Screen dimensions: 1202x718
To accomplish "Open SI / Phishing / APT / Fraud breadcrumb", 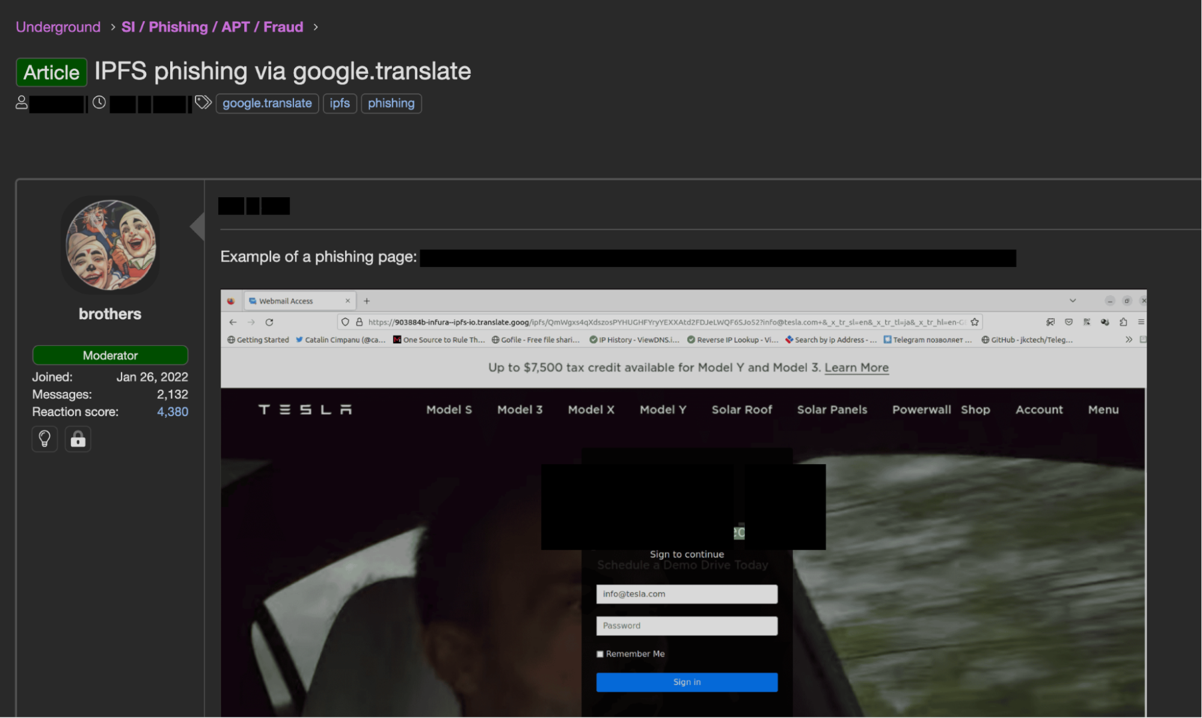I will coord(212,27).
